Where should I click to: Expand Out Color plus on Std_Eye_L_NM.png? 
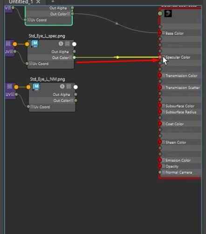pos(72,100)
